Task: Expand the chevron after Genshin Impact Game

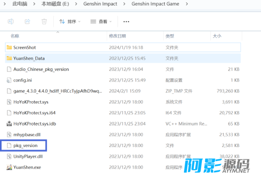Action: [187, 4]
